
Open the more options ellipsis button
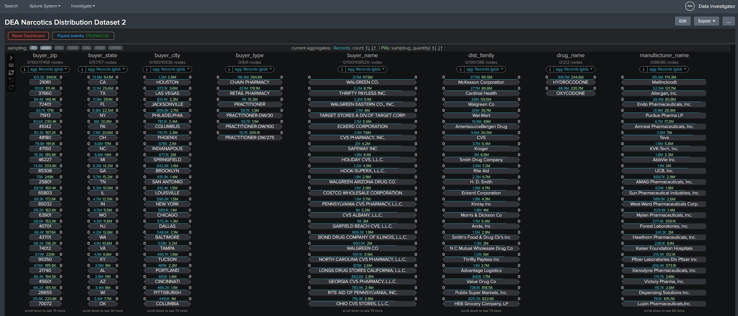point(729,21)
